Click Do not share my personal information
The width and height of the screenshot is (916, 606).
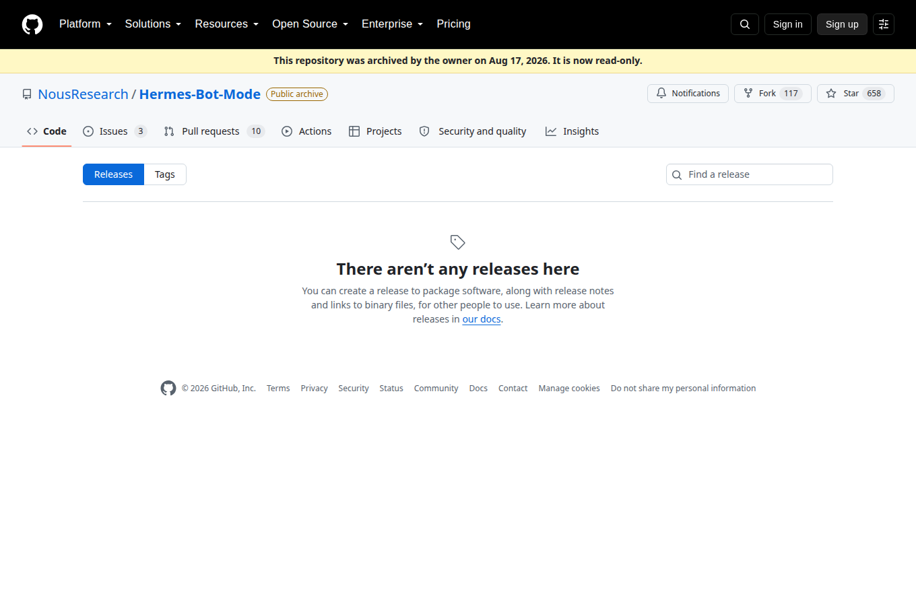pos(683,389)
